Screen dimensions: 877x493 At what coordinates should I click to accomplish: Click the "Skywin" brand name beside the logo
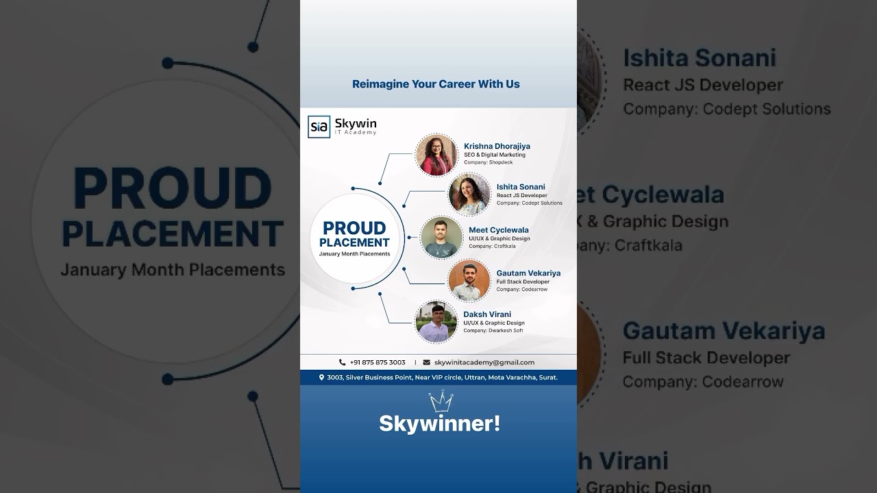point(356,123)
